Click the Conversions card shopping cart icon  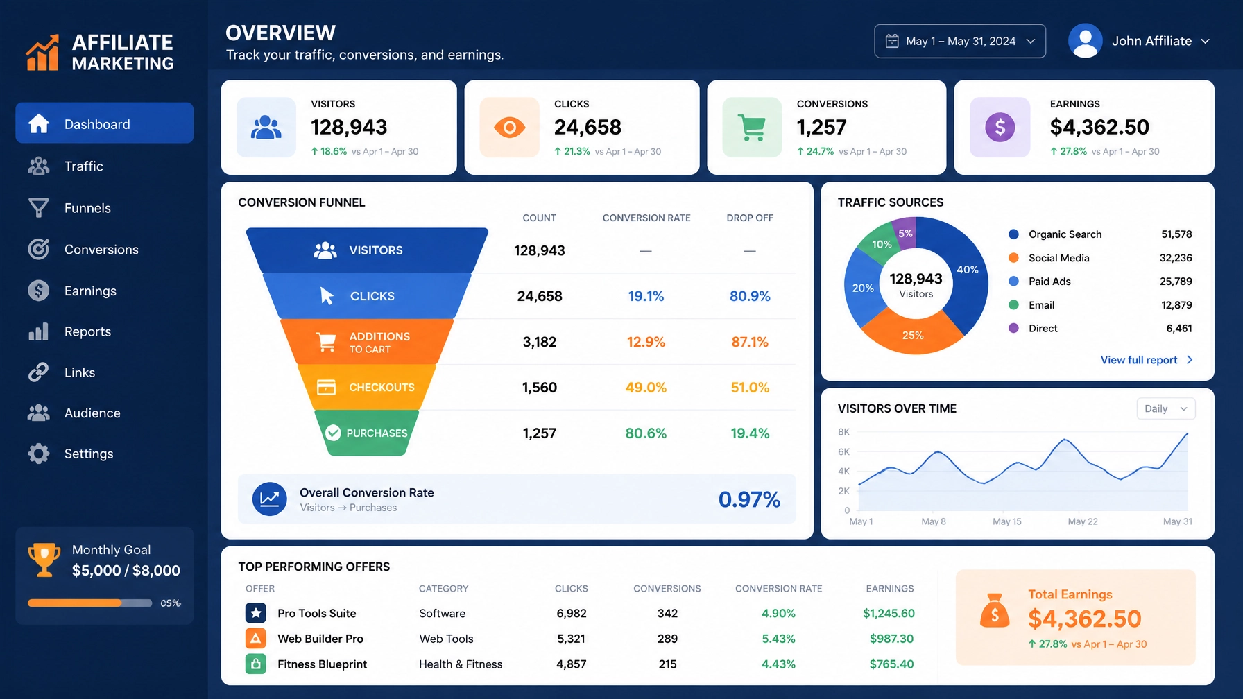752,128
